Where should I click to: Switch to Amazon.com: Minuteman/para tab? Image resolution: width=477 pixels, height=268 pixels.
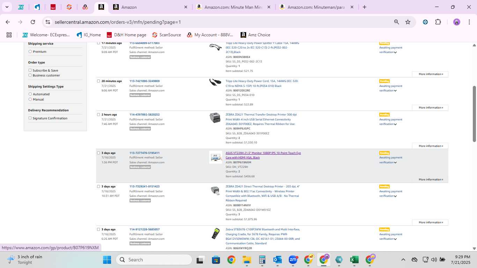click(x=316, y=7)
